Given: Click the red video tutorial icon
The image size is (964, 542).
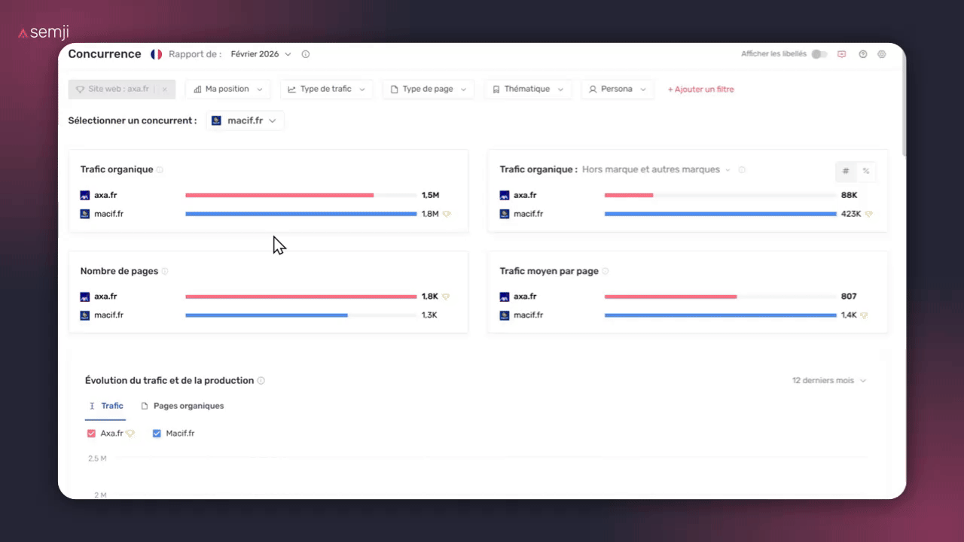Looking at the screenshot, I should (x=842, y=54).
